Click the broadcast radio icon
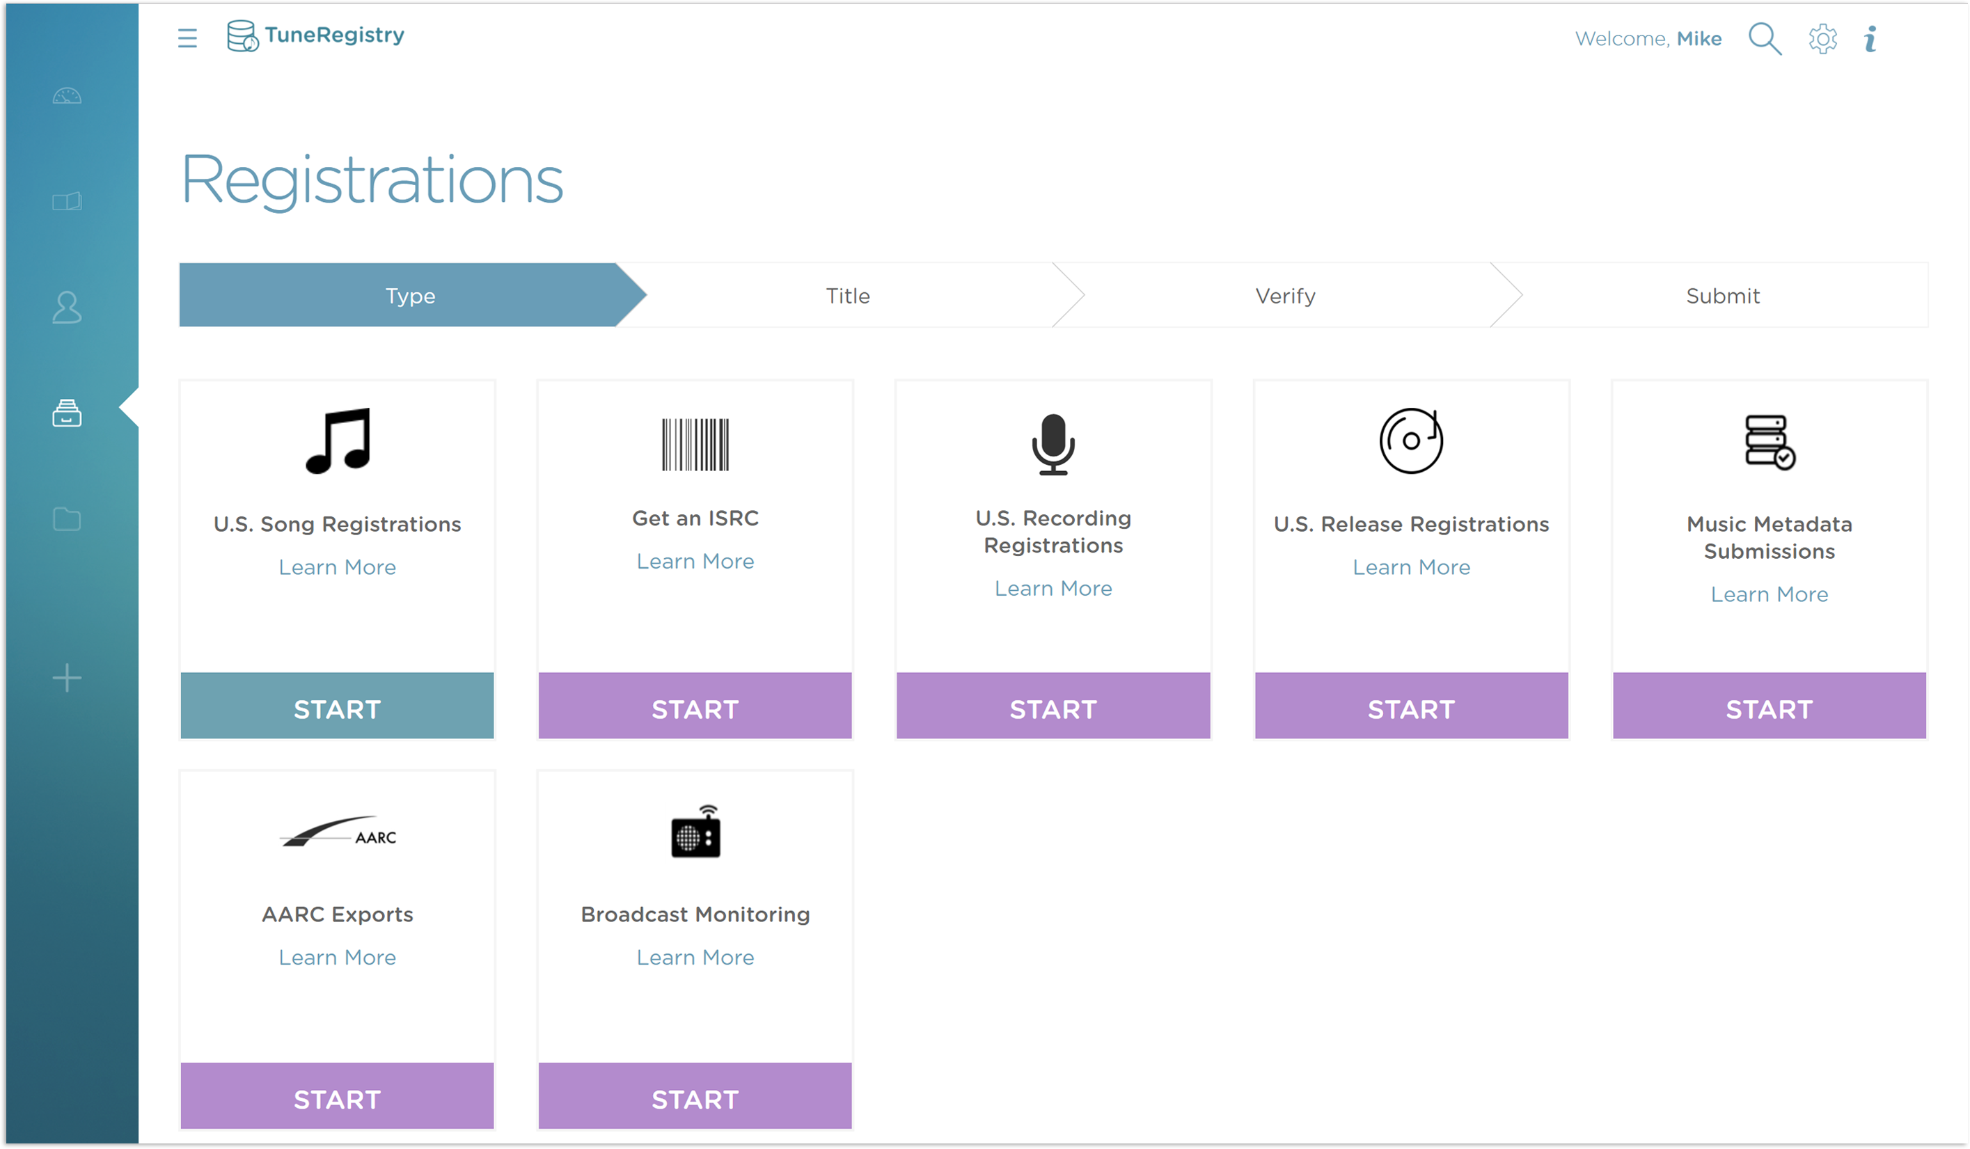 point(695,831)
